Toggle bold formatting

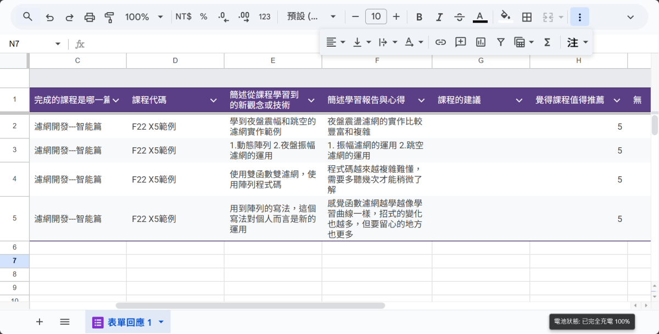pos(419,17)
